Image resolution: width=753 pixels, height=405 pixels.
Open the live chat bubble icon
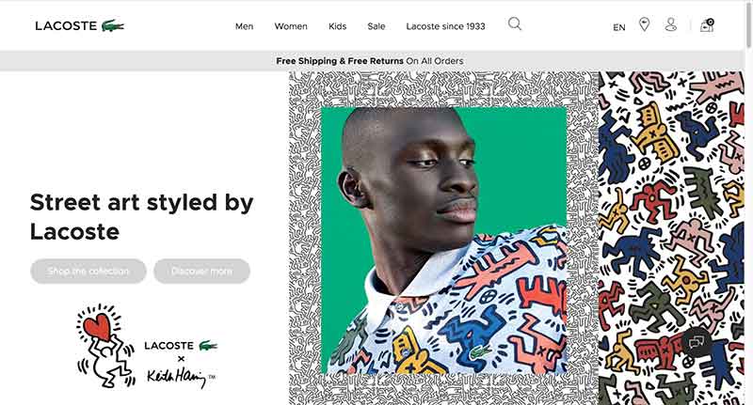(697, 342)
